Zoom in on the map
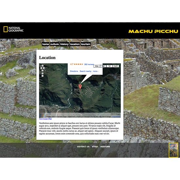The image size is (180, 180). [43, 73]
